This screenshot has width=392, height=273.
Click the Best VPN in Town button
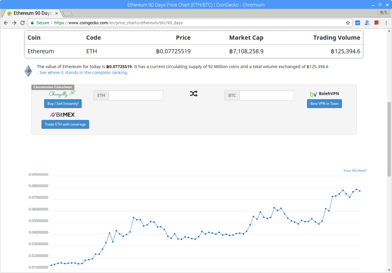point(324,104)
